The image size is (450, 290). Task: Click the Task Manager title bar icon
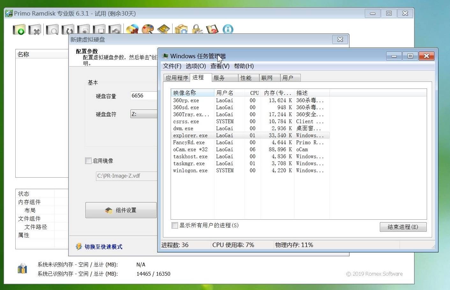(x=165, y=56)
